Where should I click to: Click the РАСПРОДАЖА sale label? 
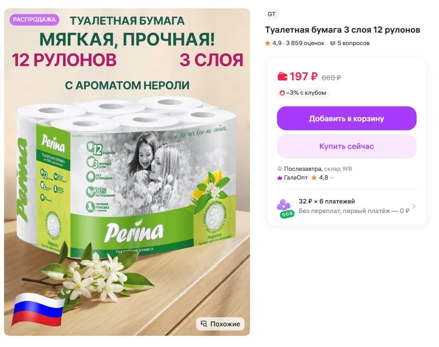34,19
